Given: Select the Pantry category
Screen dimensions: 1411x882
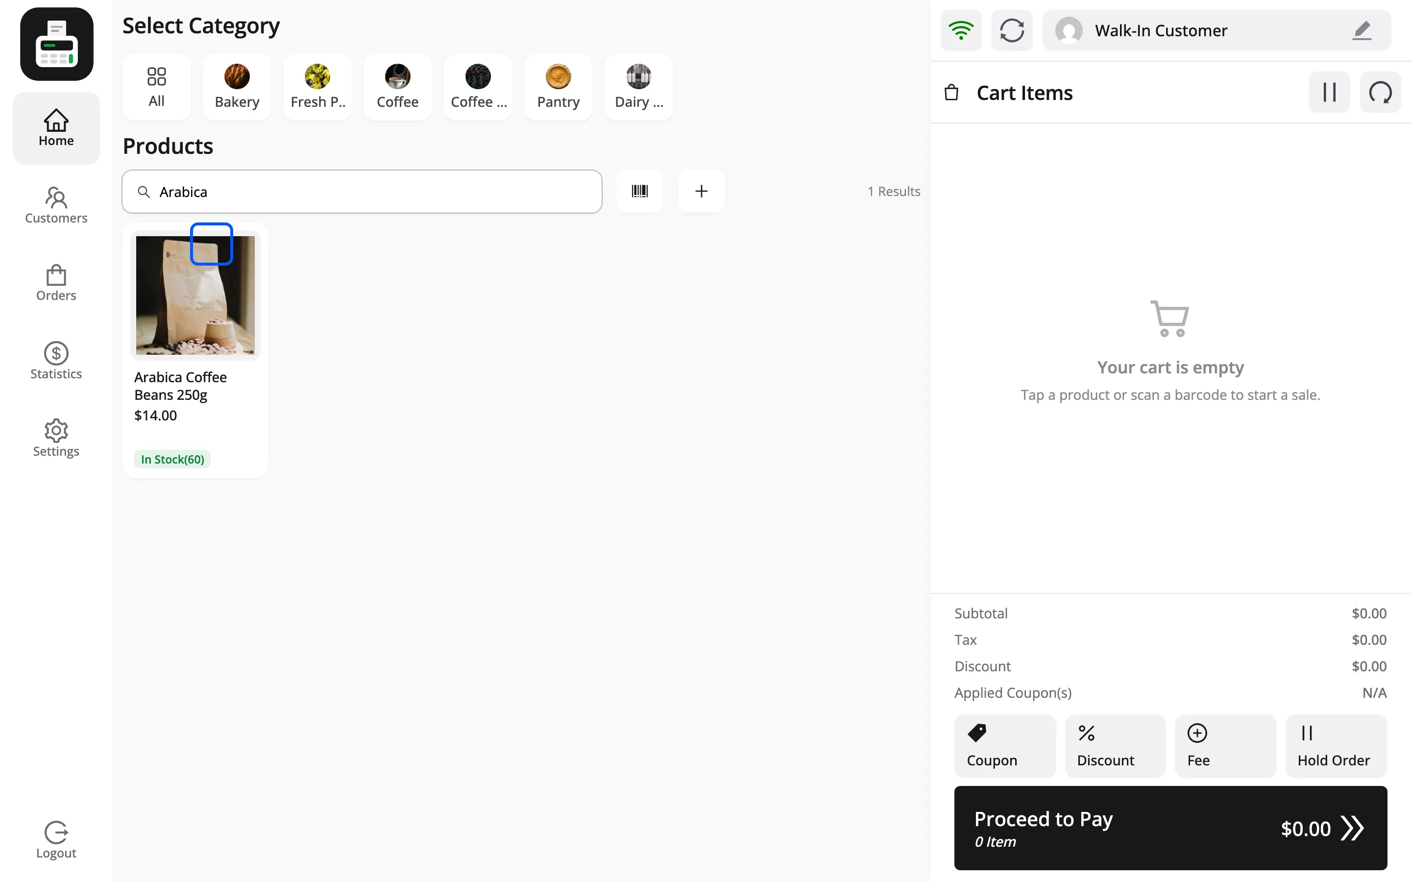Looking at the screenshot, I should [x=559, y=87].
